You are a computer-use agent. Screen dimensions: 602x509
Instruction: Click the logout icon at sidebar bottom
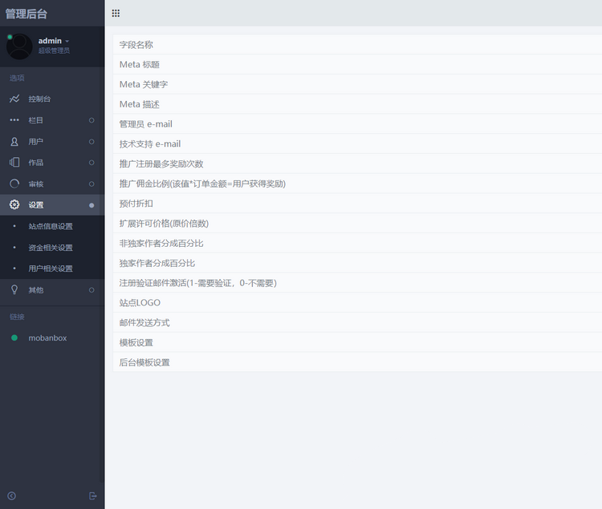[x=93, y=496]
